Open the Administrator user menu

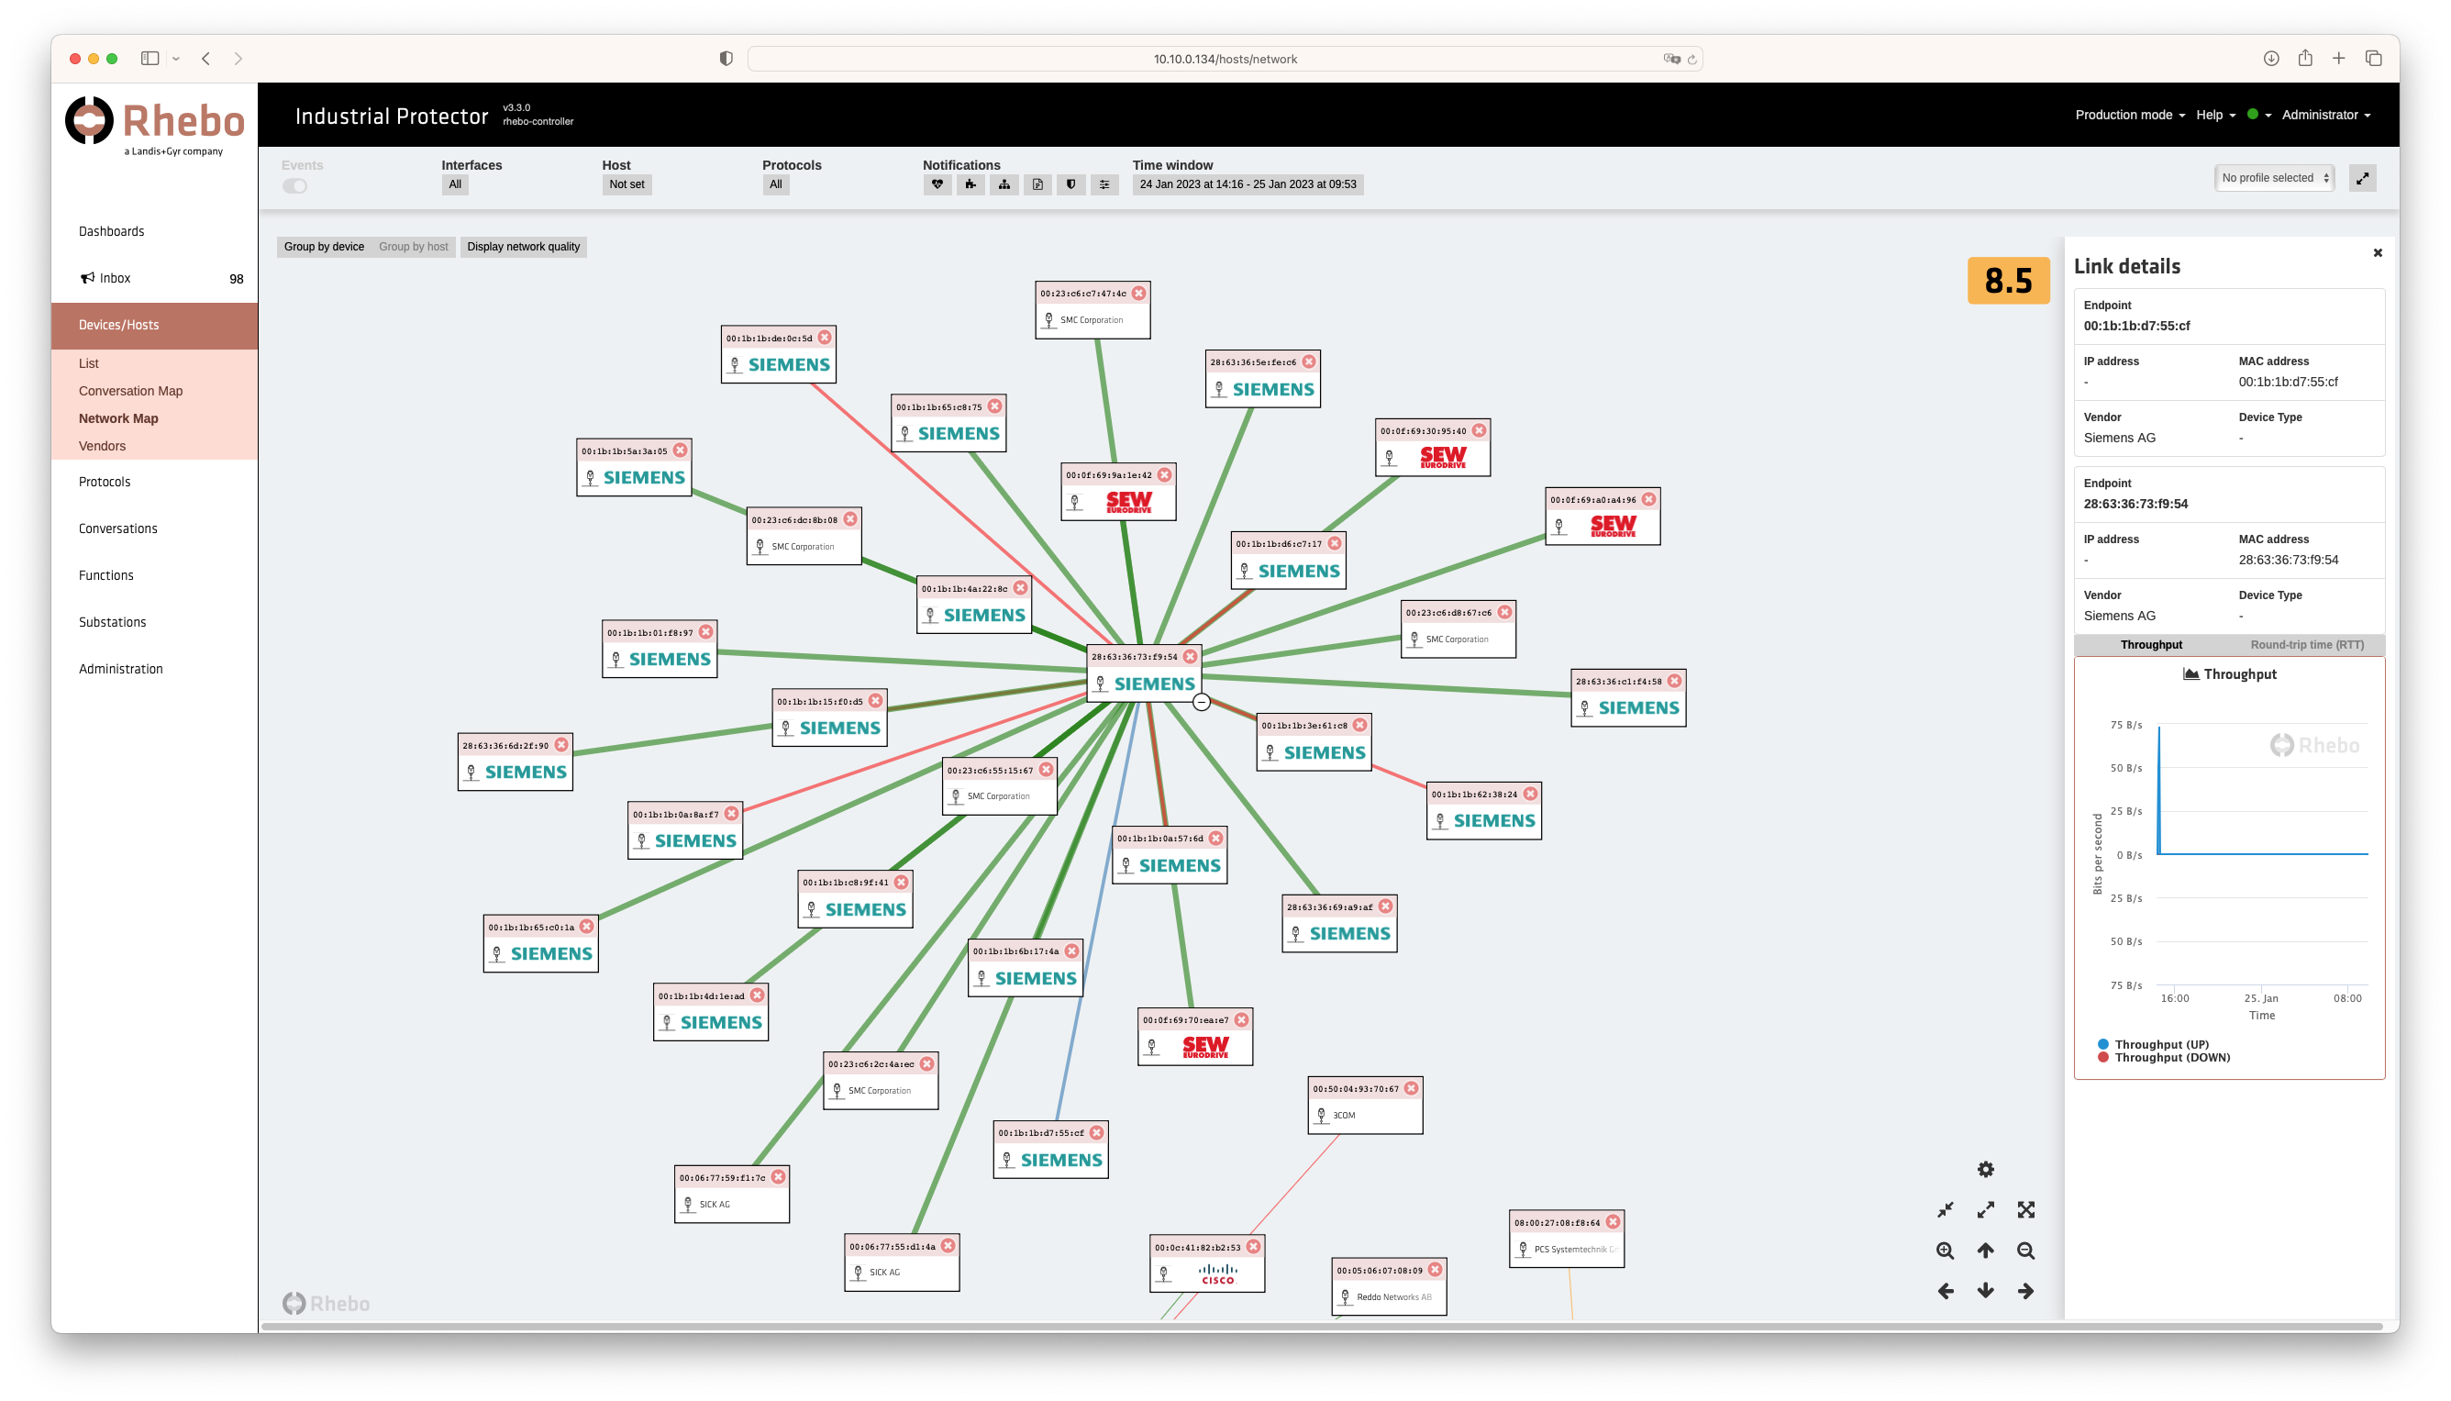(2325, 116)
